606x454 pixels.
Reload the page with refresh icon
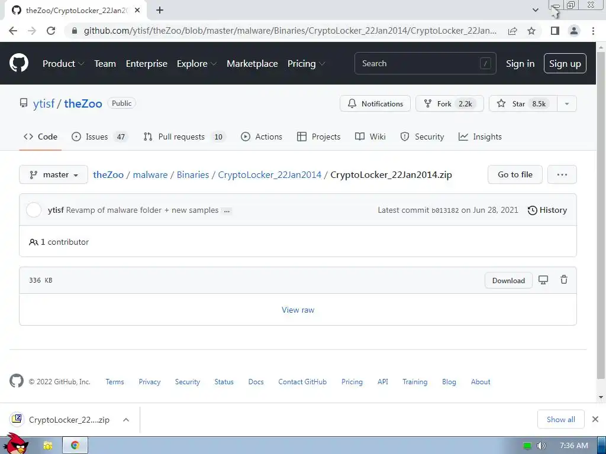(51, 31)
